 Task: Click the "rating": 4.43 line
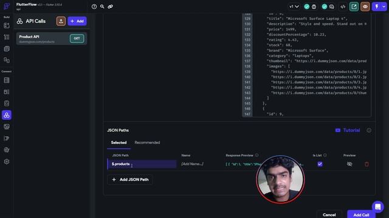tap(283, 40)
